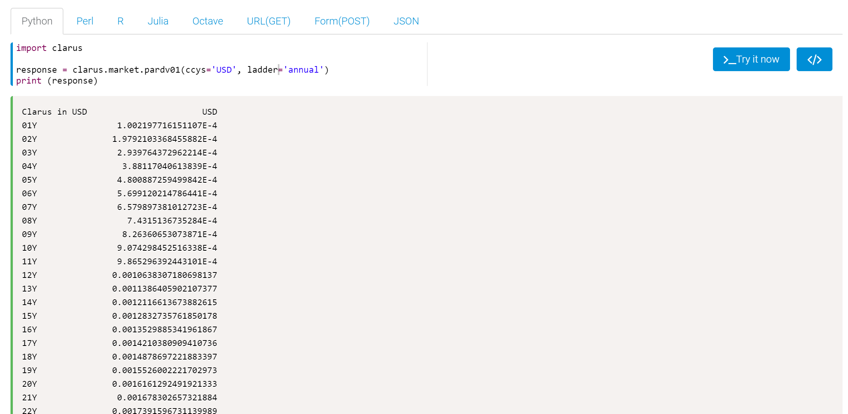Image resolution: width=848 pixels, height=414 pixels.
Task: Click the 14Y row label
Action: point(30,302)
